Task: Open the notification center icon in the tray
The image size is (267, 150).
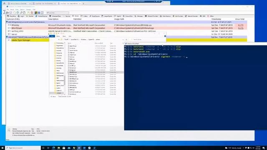Action: (x=264, y=148)
